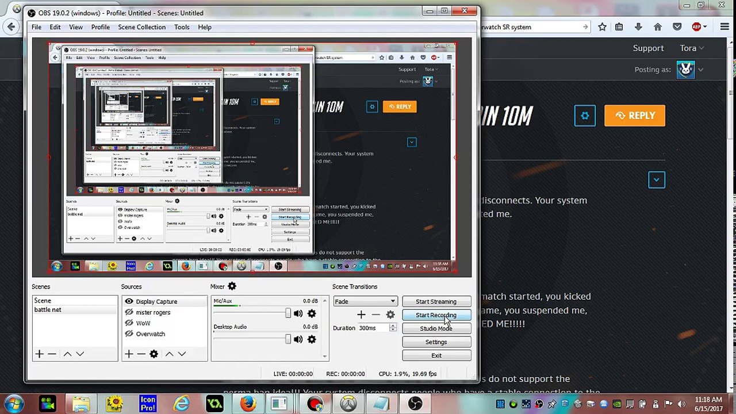Open the Adblock Plus dropdown arrow
This screenshot has height=414, width=736.
(706, 27)
